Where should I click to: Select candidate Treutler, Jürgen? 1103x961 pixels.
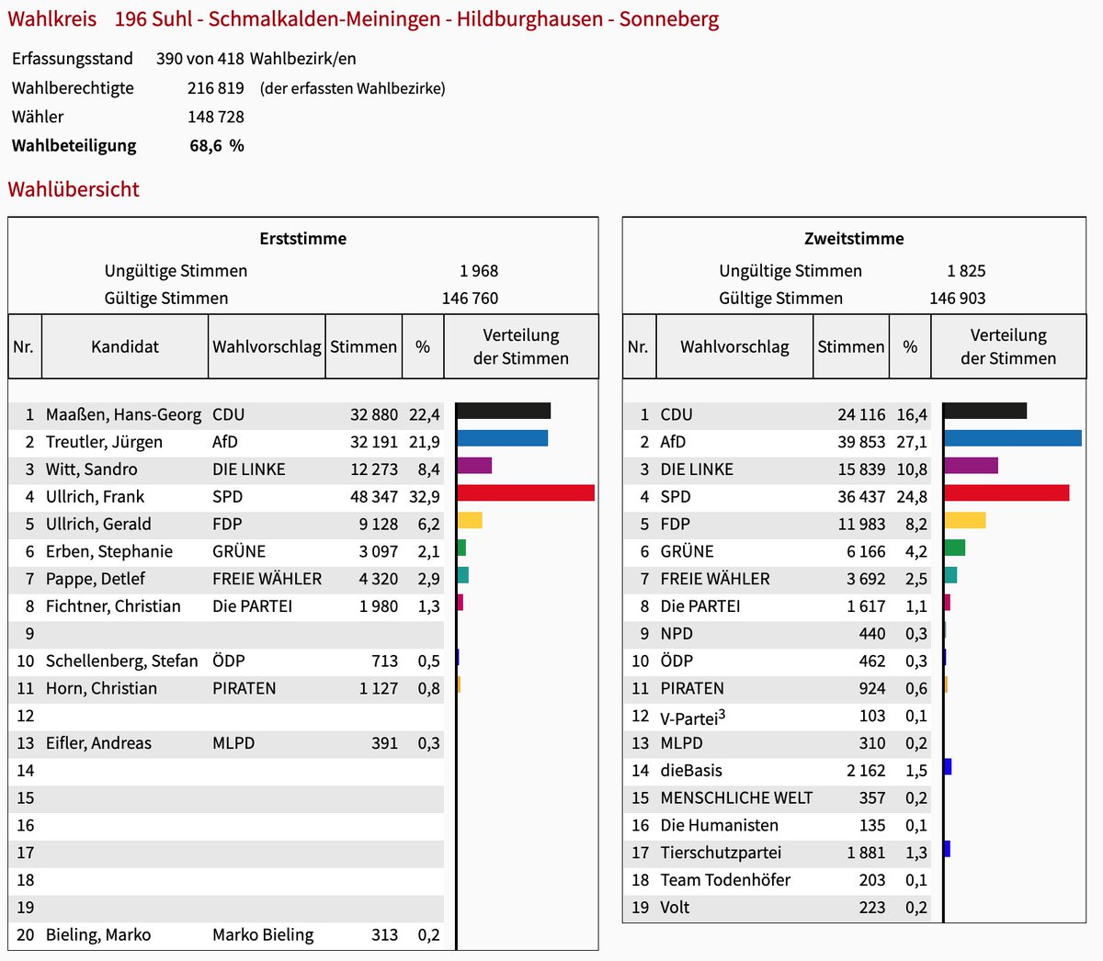pyautogui.click(x=104, y=442)
